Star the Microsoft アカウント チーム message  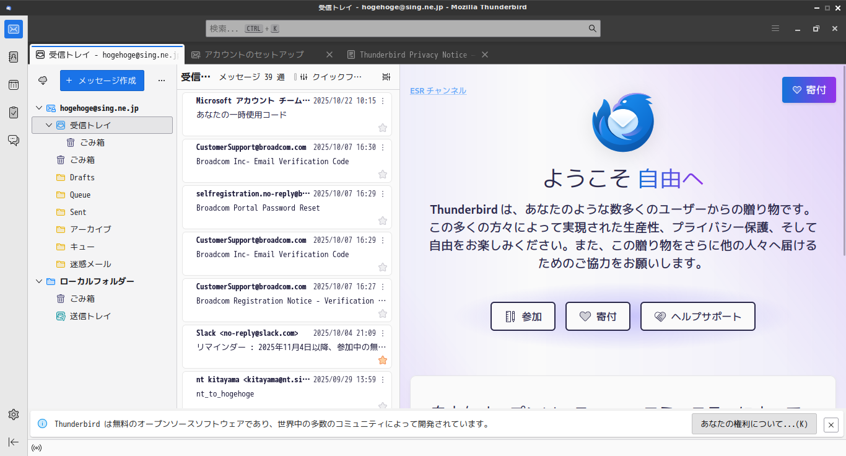[x=383, y=128]
